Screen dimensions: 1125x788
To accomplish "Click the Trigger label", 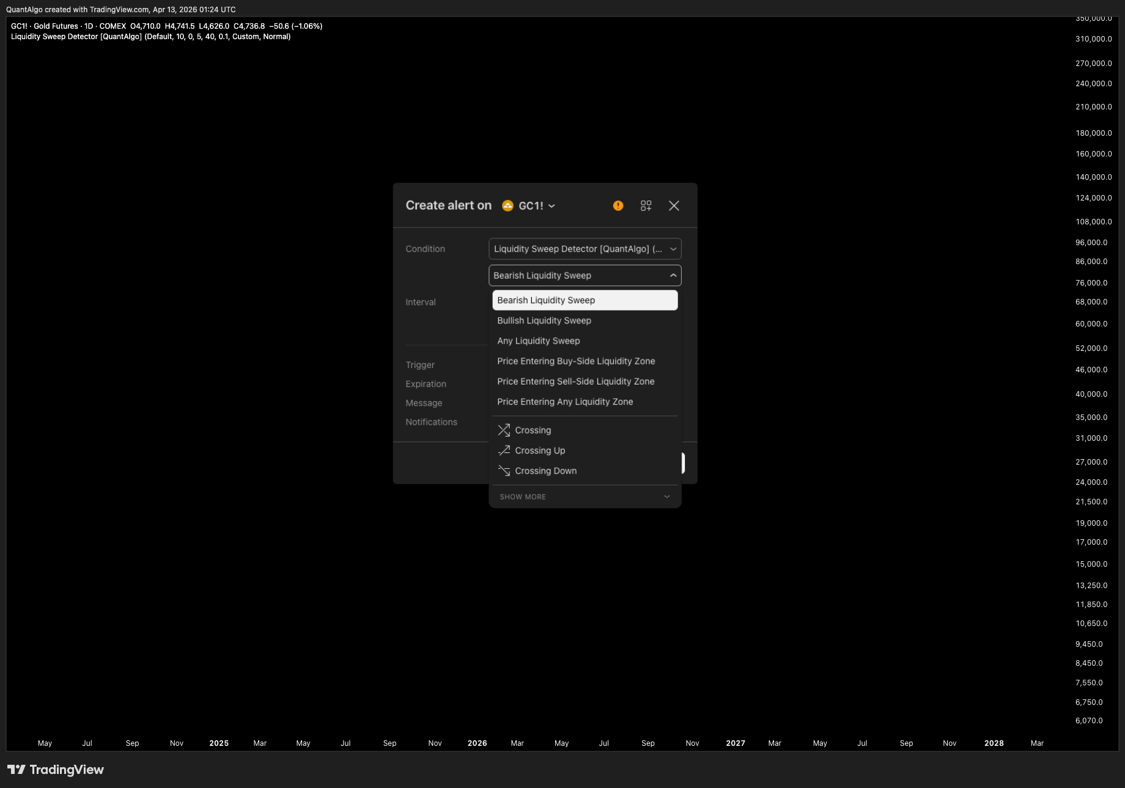I will click(420, 365).
